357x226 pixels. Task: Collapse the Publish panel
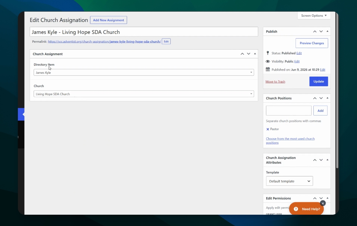click(328, 31)
